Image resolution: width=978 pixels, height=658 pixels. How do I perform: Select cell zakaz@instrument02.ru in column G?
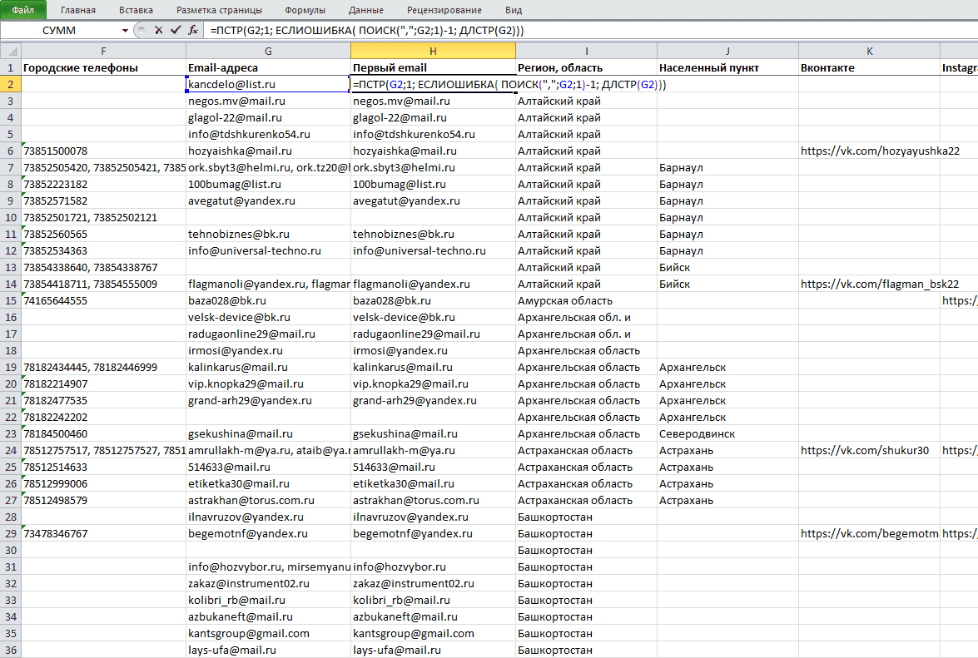(268, 583)
